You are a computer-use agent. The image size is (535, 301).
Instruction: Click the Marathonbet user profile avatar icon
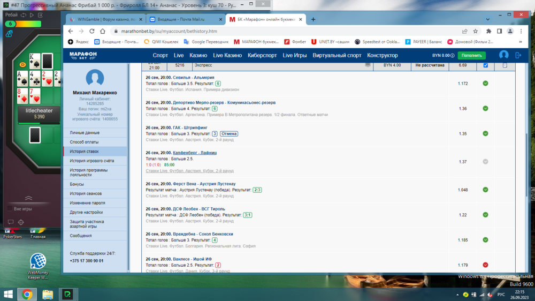(503, 55)
